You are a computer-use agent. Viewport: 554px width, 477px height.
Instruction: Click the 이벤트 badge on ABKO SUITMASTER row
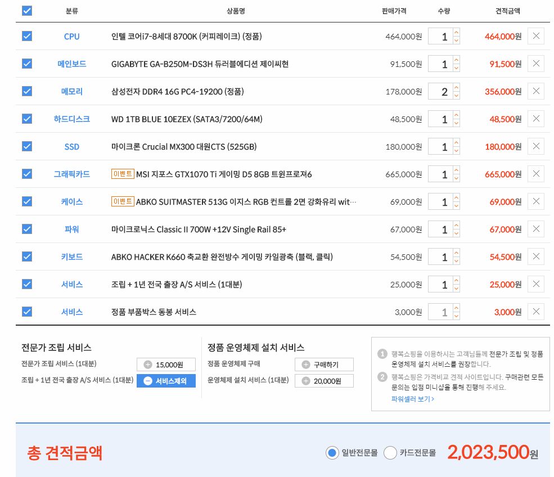tap(123, 201)
